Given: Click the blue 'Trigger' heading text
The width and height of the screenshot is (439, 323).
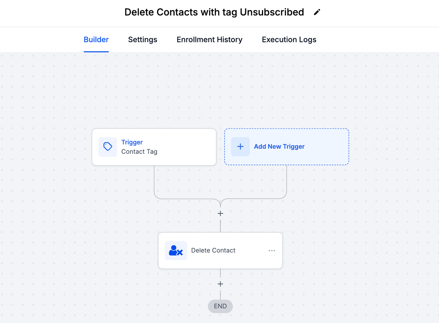Looking at the screenshot, I should coord(132,142).
